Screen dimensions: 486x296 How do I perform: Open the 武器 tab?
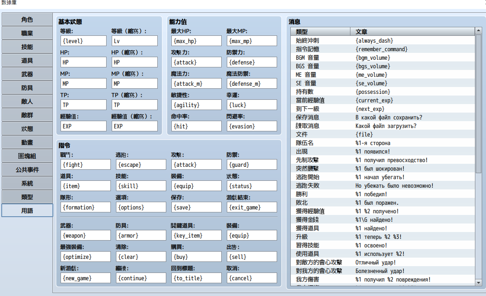27,74
